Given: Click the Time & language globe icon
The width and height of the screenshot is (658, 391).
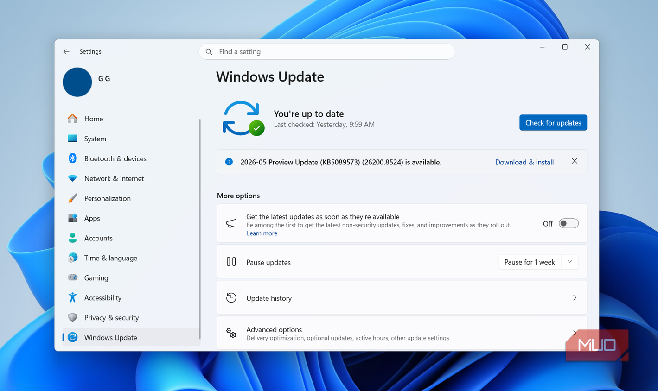Looking at the screenshot, I should click(72, 258).
